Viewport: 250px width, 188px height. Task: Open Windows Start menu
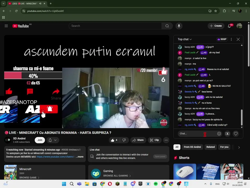tap(64, 184)
